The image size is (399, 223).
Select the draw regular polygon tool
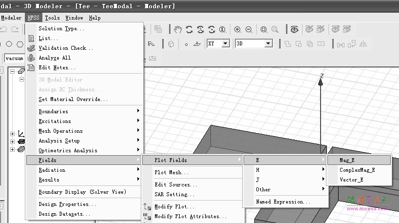[x=20, y=44]
